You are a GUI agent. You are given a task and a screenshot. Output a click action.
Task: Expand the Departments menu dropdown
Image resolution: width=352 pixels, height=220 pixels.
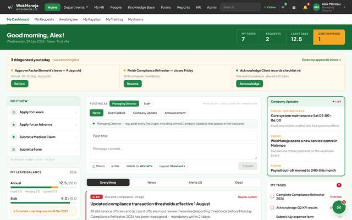(x=76, y=7)
